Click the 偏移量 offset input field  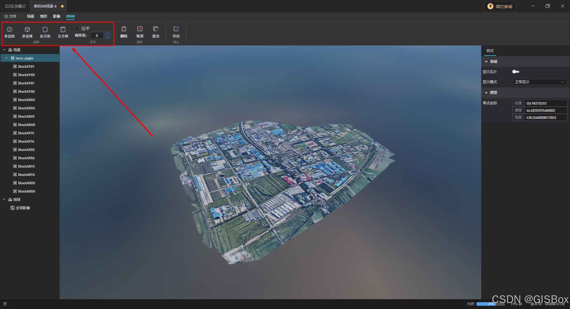click(97, 36)
